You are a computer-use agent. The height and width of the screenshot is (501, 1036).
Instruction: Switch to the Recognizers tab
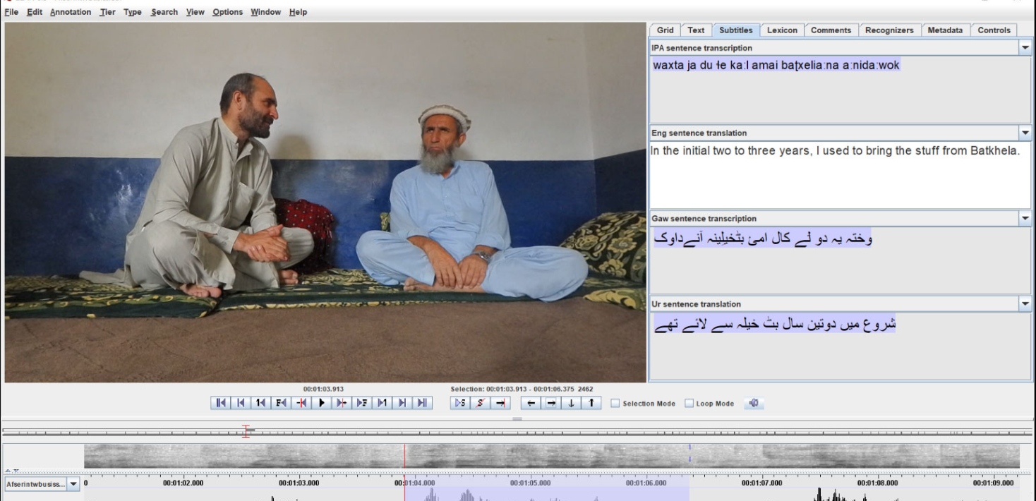[889, 30]
